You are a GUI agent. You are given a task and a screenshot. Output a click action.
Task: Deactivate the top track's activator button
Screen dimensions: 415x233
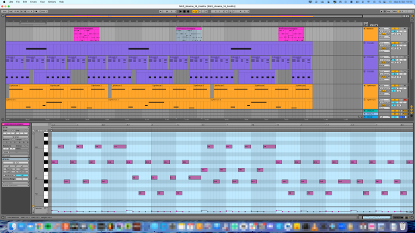(394, 29)
